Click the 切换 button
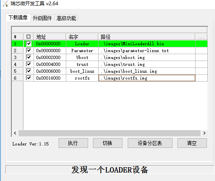This screenshot has height=181, width=215. click(x=107, y=143)
